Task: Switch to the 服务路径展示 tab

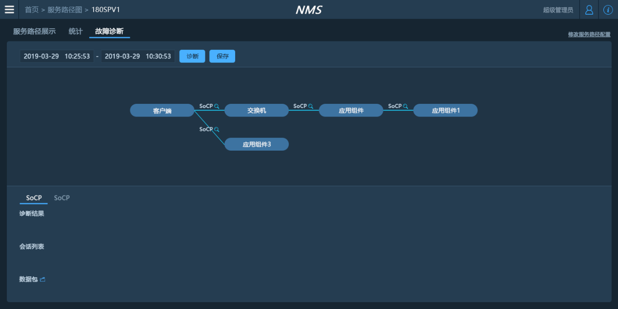Action: [34, 32]
